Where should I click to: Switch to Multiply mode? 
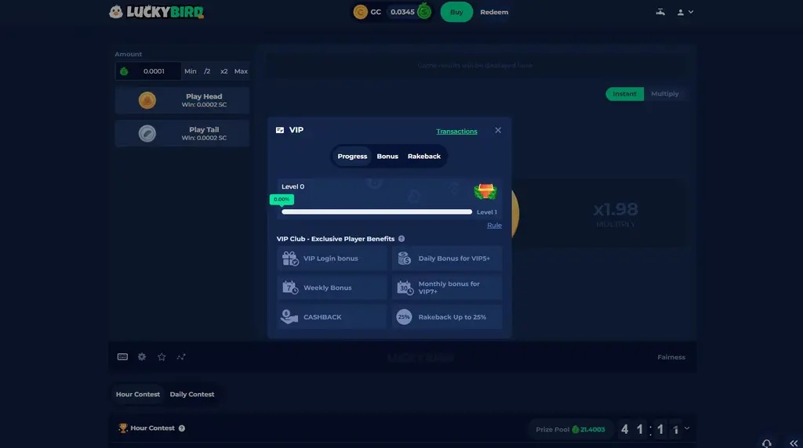pyautogui.click(x=665, y=93)
